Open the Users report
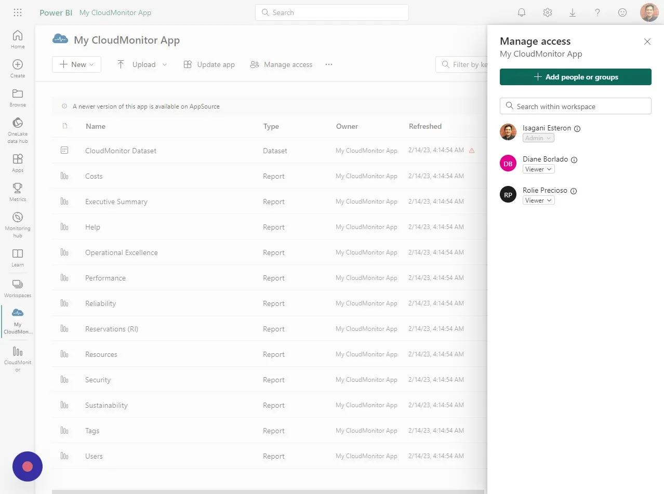The image size is (664, 494). [x=94, y=456]
